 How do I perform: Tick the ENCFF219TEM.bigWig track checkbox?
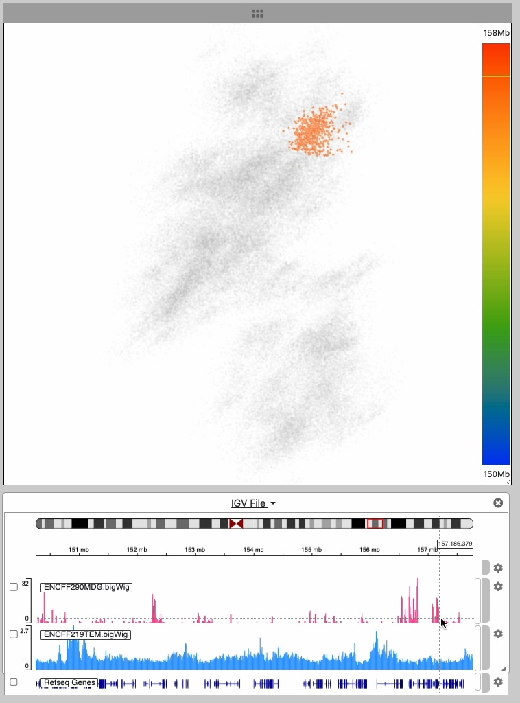[x=14, y=635]
